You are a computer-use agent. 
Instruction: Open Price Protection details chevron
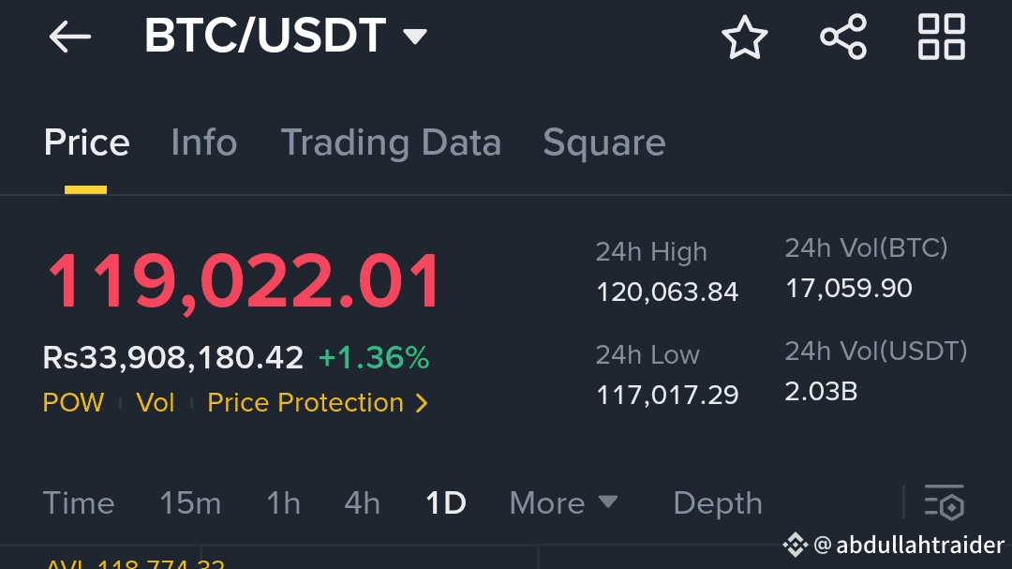pyautogui.click(x=422, y=403)
